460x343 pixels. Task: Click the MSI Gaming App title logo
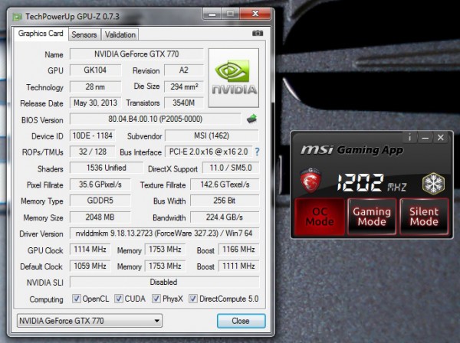pos(352,150)
